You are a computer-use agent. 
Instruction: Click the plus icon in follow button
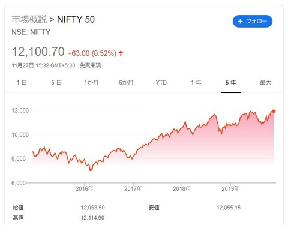240,21
